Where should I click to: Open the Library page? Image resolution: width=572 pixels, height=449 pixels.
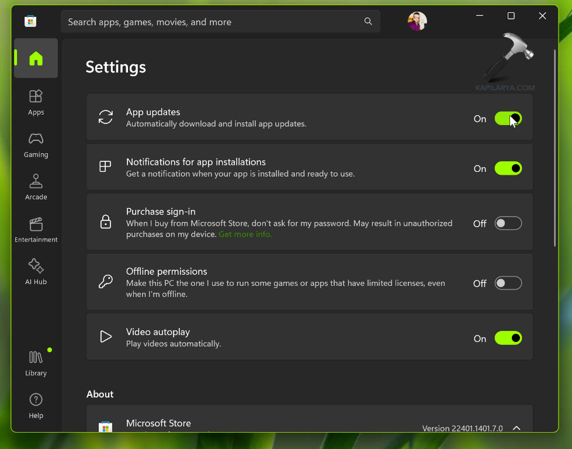click(36, 363)
